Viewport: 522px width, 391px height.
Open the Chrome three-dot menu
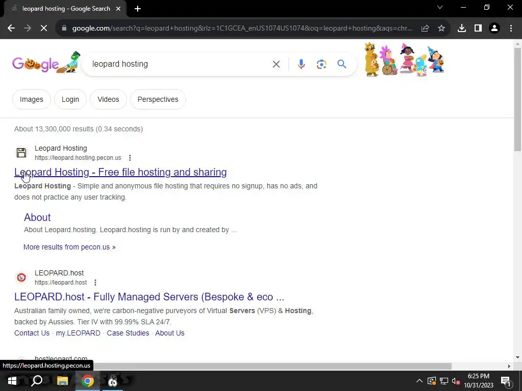(511, 29)
